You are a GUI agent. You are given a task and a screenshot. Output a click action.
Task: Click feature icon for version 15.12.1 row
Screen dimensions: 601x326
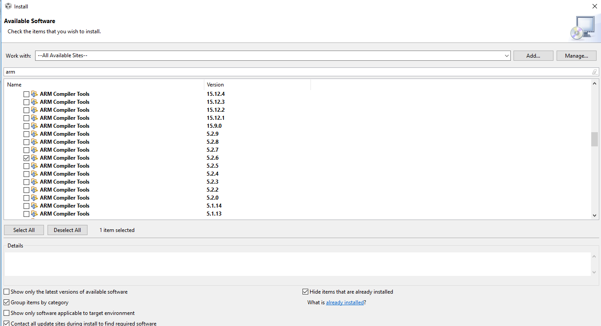pyautogui.click(x=34, y=118)
